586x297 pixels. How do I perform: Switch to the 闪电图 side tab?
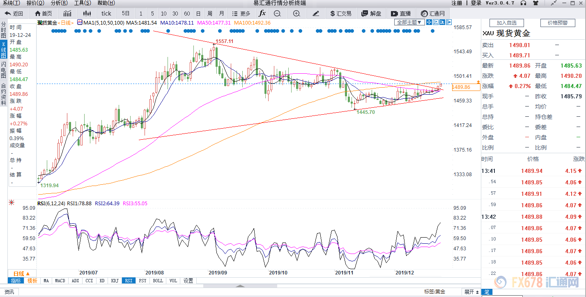coord(4,71)
